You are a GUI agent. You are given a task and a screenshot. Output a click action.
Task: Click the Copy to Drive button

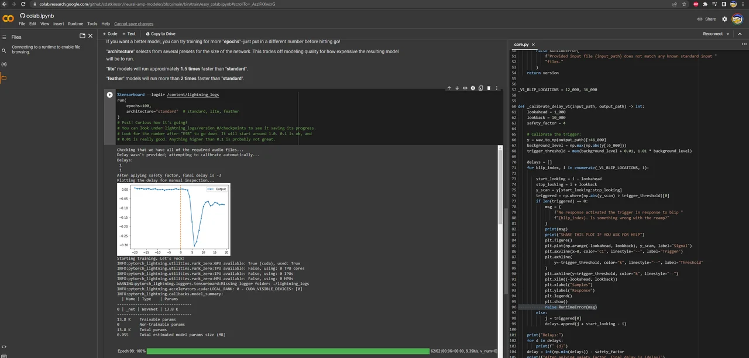tap(160, 34)
